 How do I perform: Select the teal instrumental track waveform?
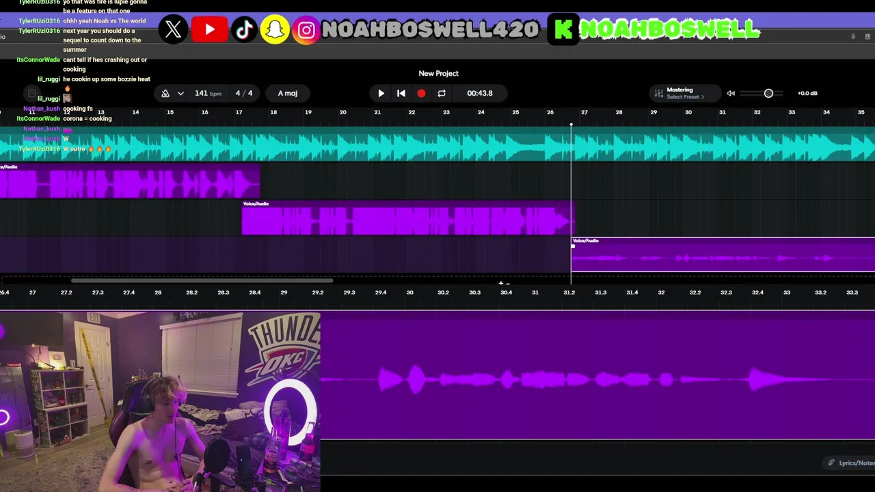(437, 145)
